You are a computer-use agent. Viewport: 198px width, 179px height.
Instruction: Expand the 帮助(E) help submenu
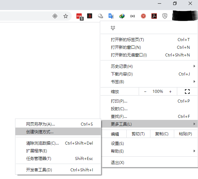(149, 151)
